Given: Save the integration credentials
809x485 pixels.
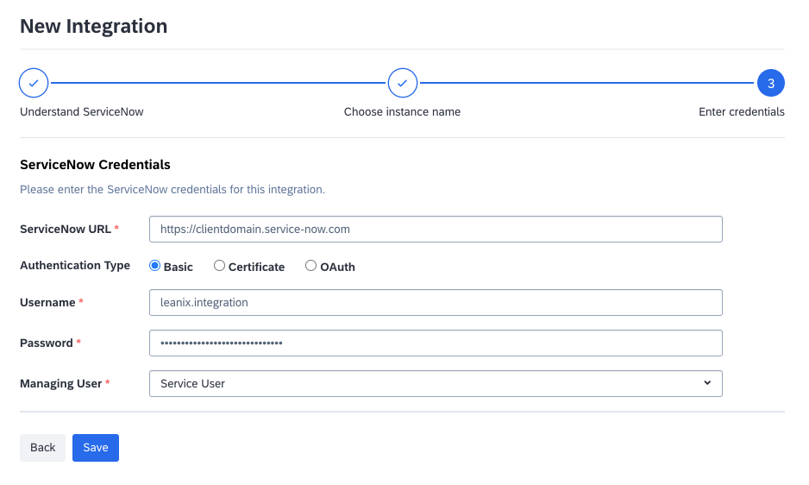Looking at the screenshot, I should (96, 448).
